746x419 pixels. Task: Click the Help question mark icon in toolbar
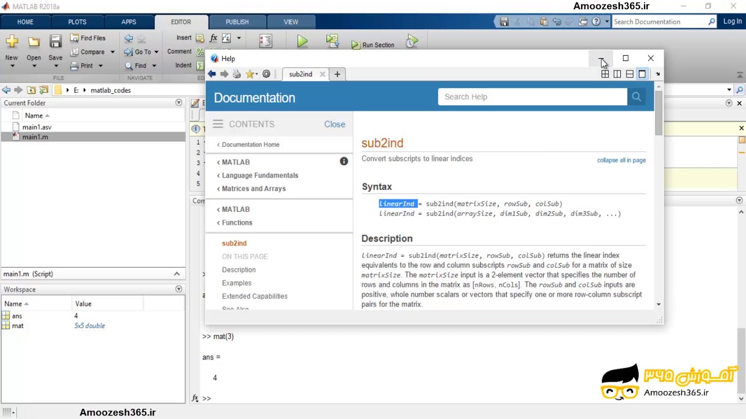[x=596, y=22]
